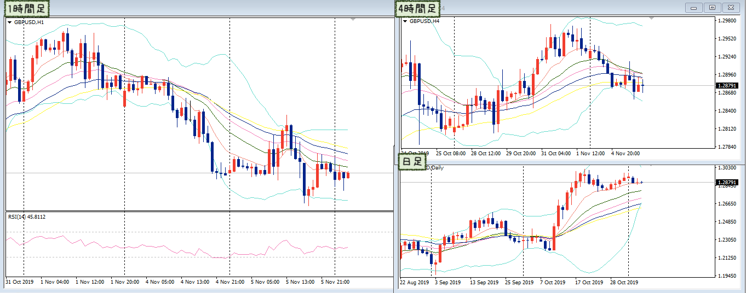The height and width of the screenshot is (293, 746).
Task: Click the 28 Oct 12:00 label in H4 chart
Action: [x=486, y=153]
